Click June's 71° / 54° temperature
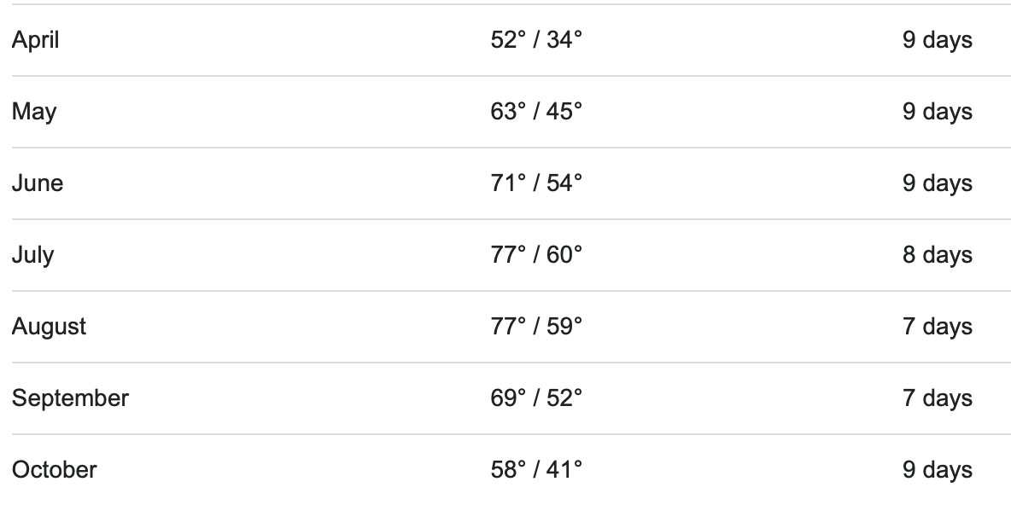 (x=536, y=183)
